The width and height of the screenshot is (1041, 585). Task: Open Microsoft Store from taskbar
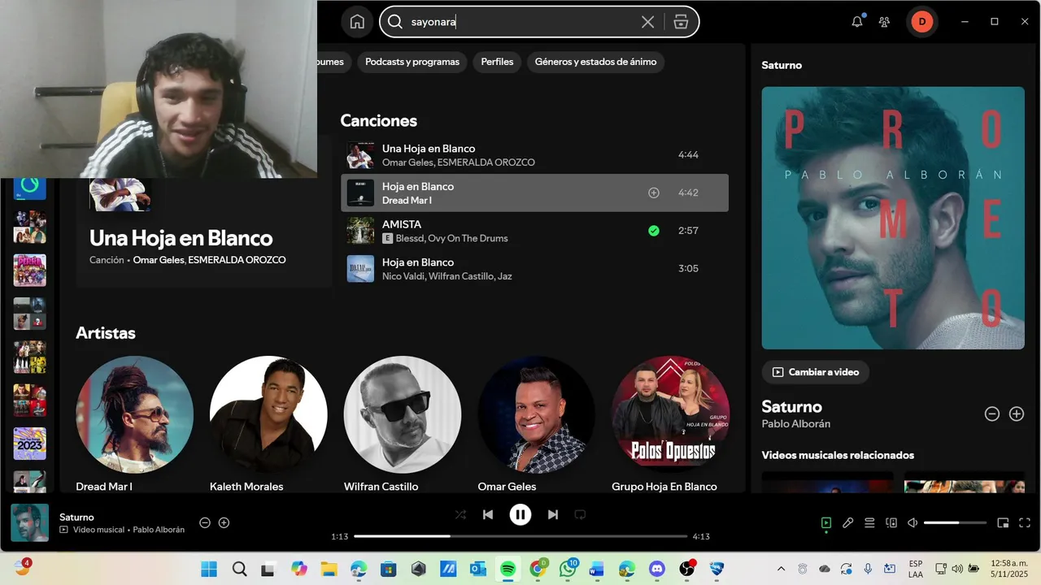click(x=389, y=569)
